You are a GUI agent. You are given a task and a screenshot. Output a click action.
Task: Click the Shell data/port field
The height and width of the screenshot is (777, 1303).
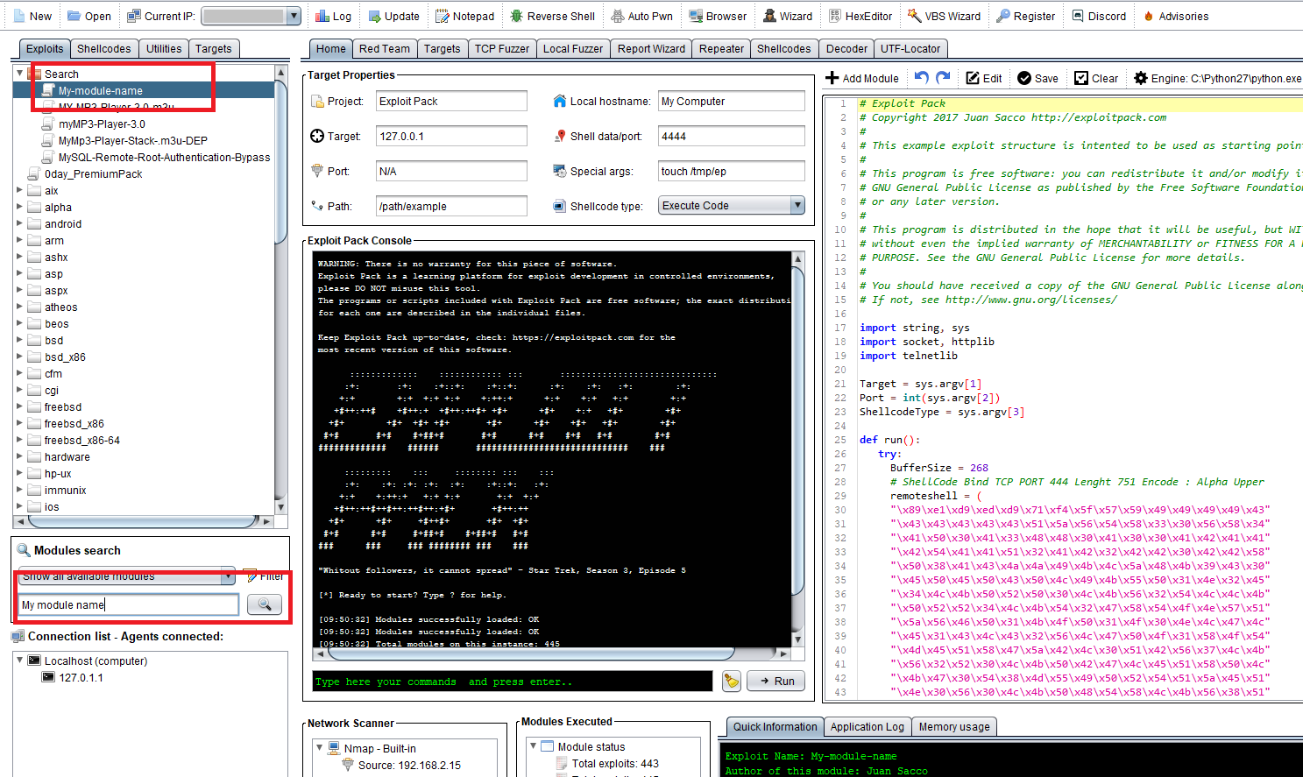[x=732, y=136]
